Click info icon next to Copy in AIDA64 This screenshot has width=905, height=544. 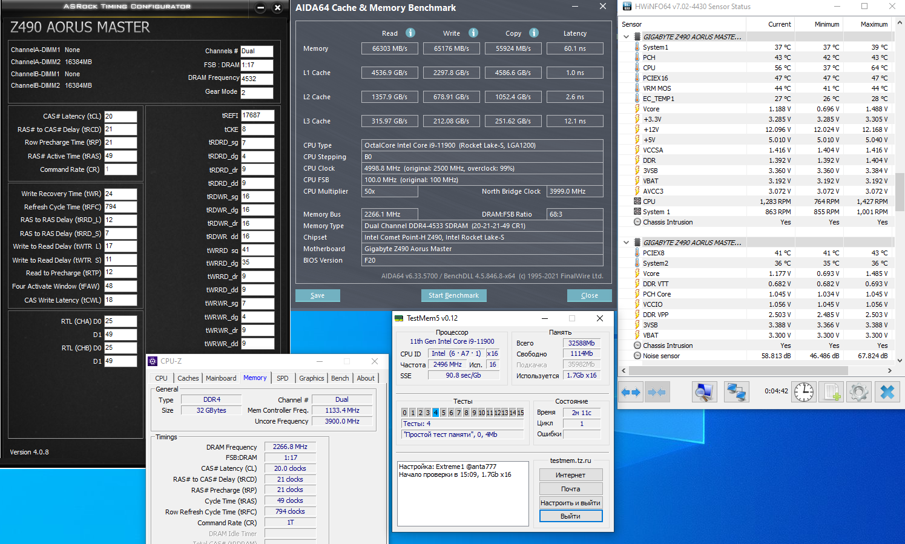(534, 33)
